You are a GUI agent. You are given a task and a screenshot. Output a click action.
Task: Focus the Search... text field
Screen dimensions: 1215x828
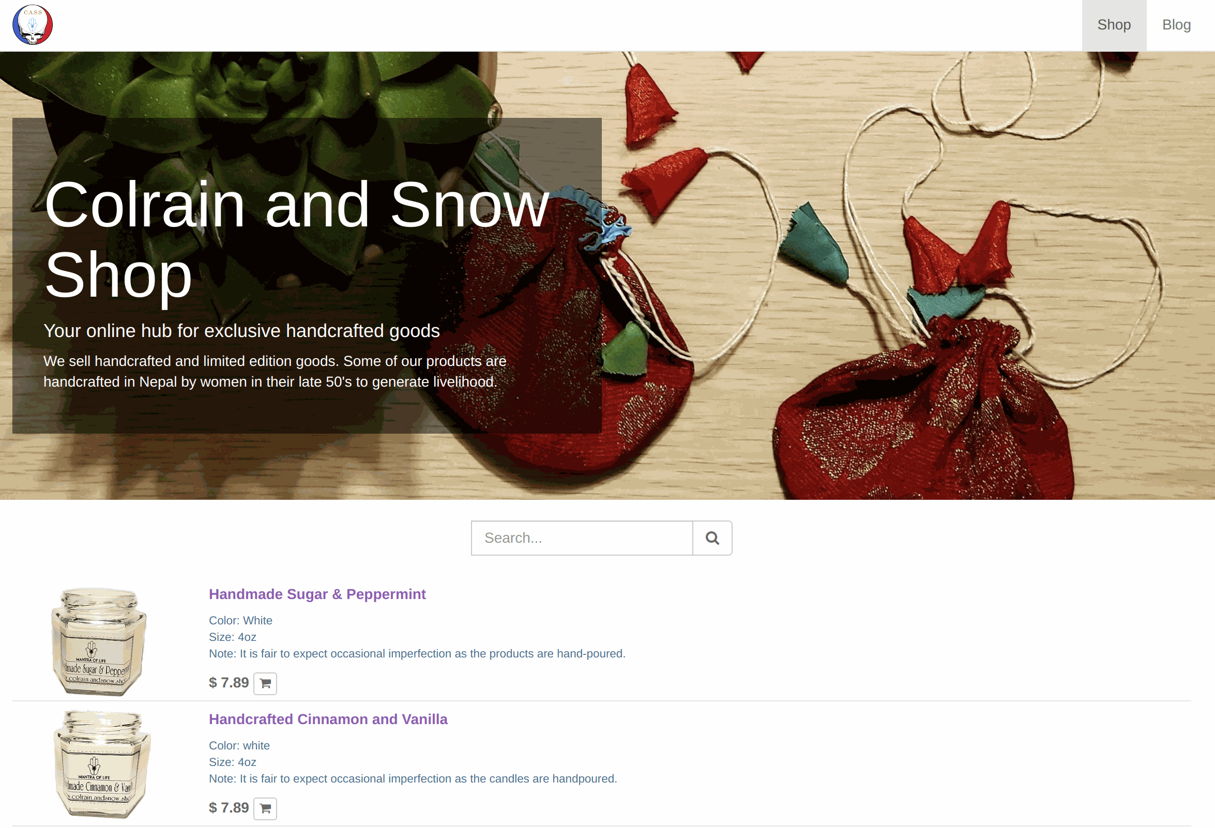582,538
